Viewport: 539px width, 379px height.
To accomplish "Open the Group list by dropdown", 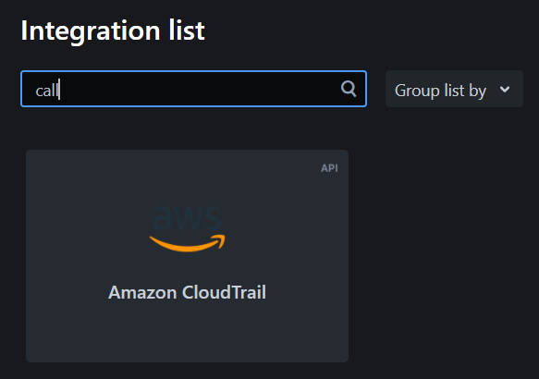I will (x=454, y=89).
